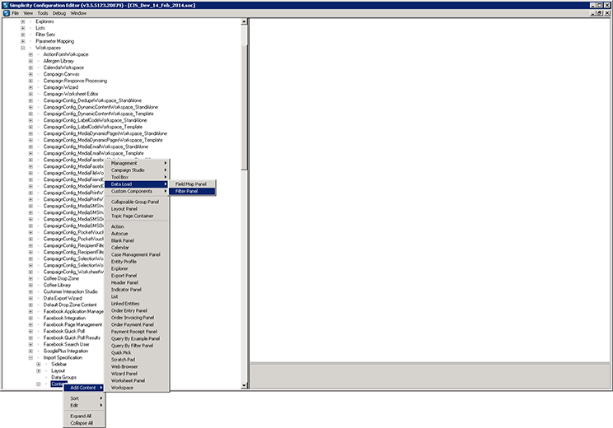Viewport: 613px width, 428px height.
Task: Choose Web Browser from the menu
Action: (x=137, y=367)
